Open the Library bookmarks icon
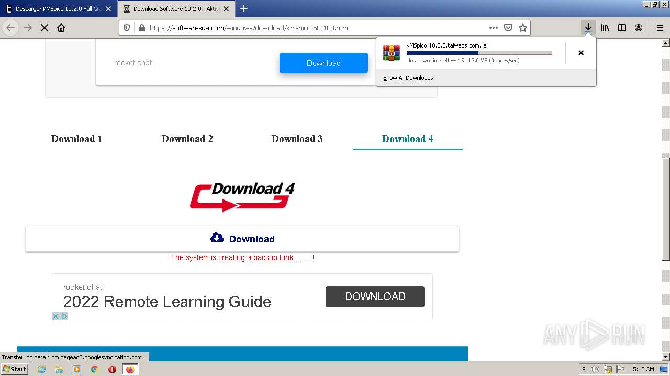This screenshot has width=670, height=376. pyautogui.click(x=605, y=28)
